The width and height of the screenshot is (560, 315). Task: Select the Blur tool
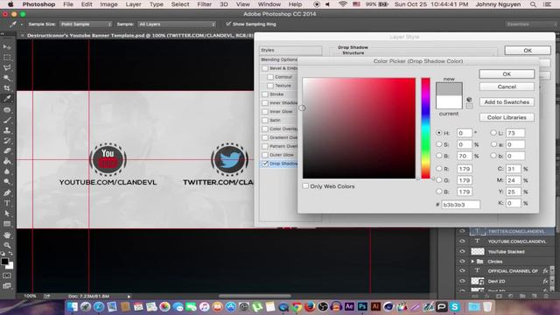pyautogui.click(x=7, y=171)
